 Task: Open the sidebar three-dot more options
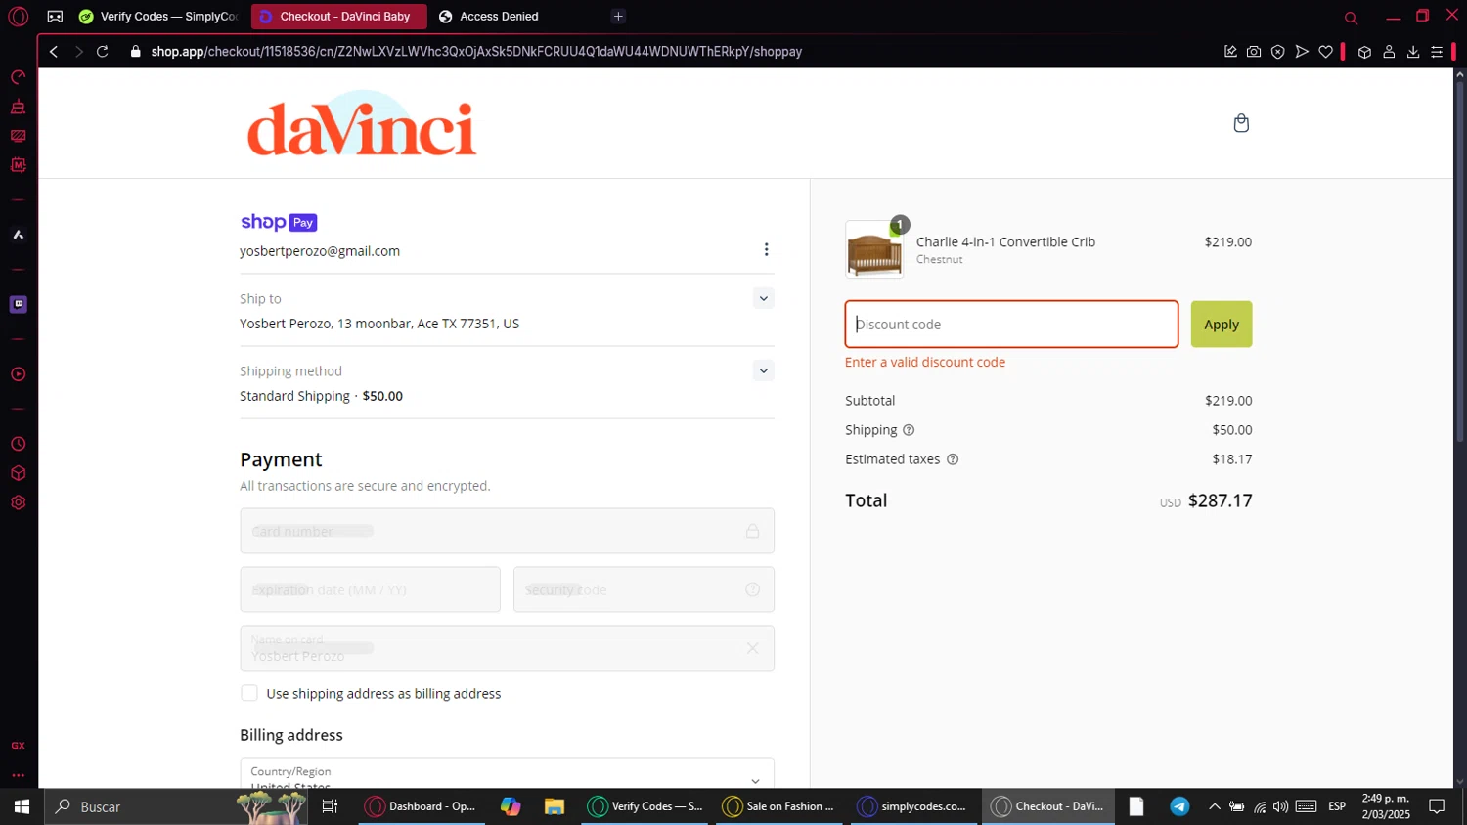tap(18, 775)
